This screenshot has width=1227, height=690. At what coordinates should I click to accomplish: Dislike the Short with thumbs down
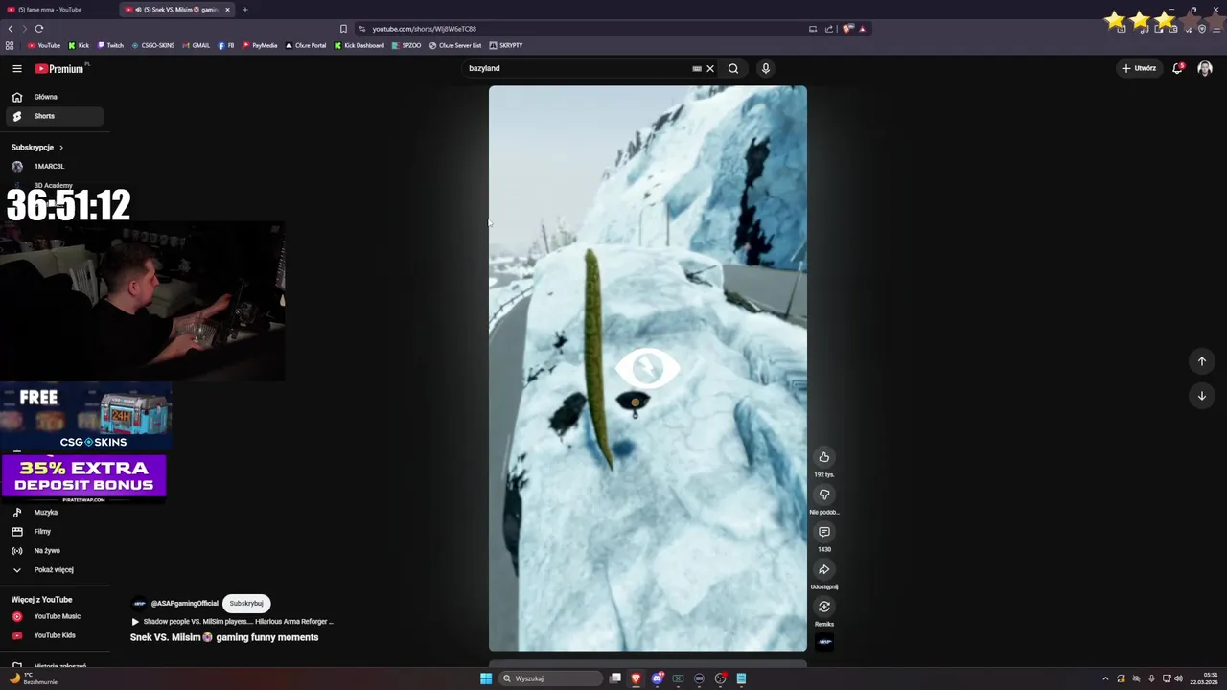(x=823, y=494)
